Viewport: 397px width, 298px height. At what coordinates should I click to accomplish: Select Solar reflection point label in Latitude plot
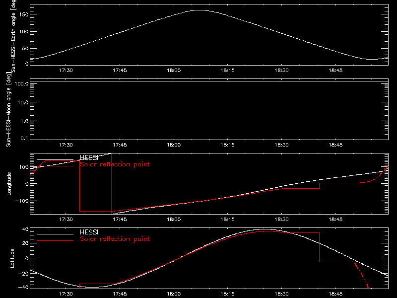pyautogui.click(x=115, y=239)
